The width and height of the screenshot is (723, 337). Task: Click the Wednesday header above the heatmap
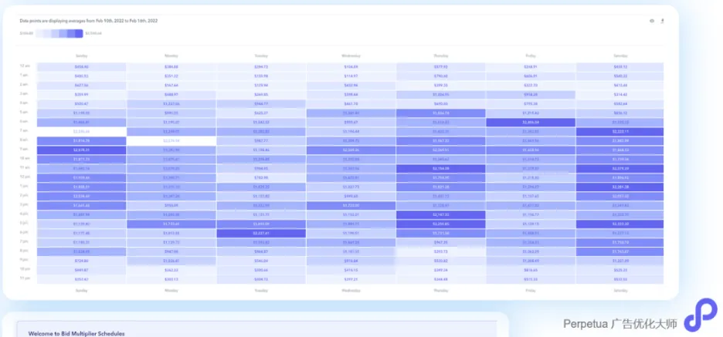click(351, 56)
